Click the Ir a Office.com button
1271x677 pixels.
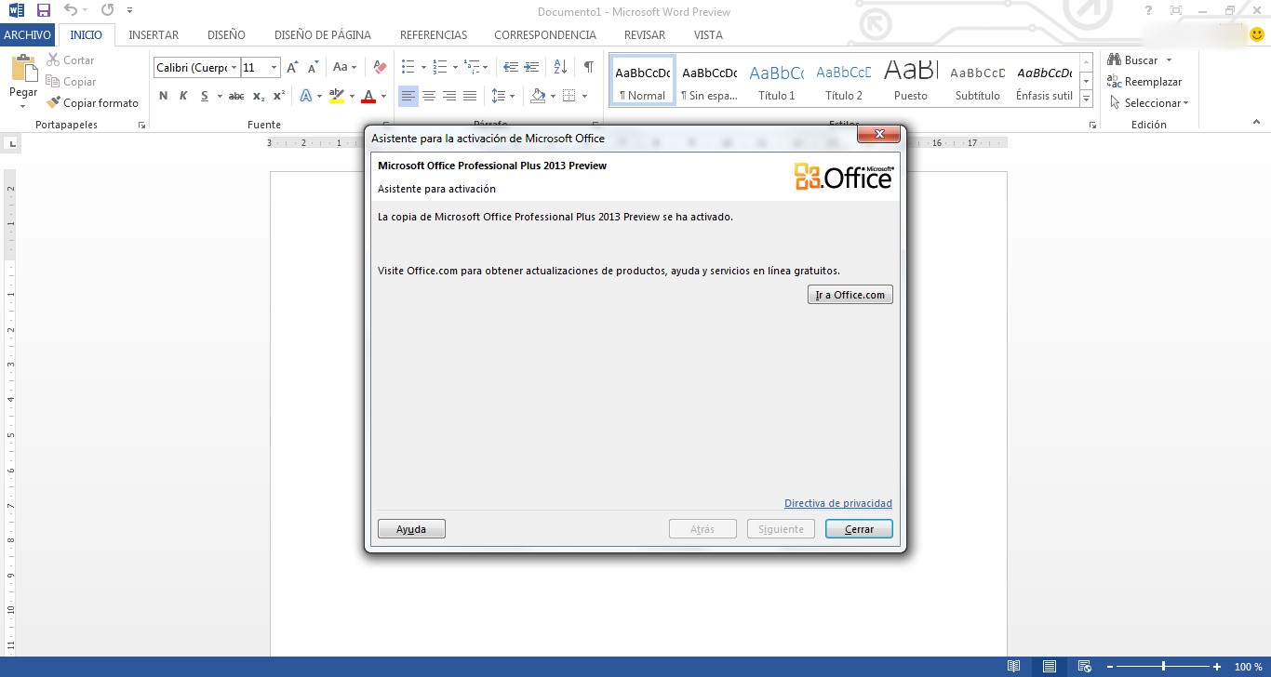(850, 295)
